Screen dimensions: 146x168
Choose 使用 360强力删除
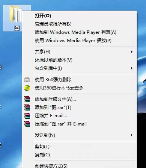click(x=53, y=80)
